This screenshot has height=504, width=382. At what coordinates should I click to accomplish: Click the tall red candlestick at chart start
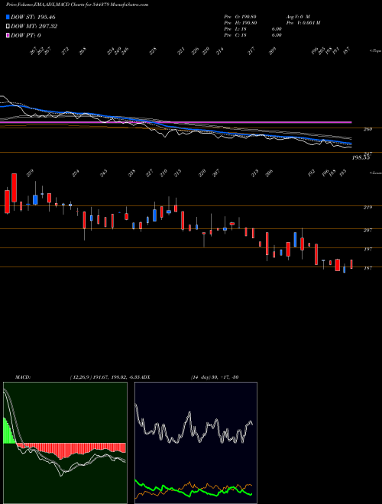click(15, 188)
